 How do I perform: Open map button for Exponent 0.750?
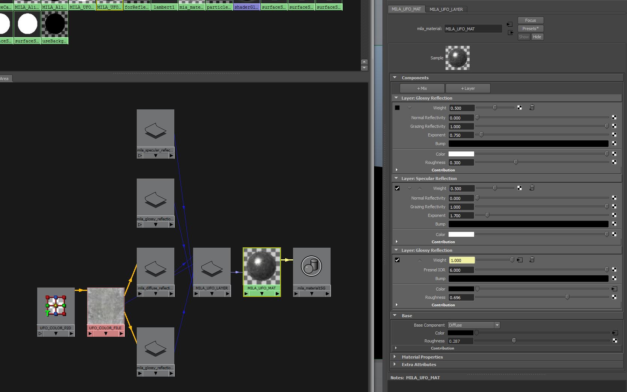coord(614,135)
